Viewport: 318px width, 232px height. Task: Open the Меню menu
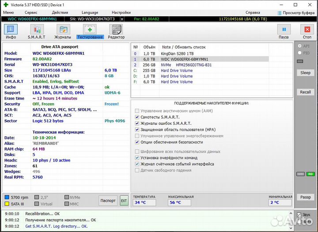[x=8, y=12]
